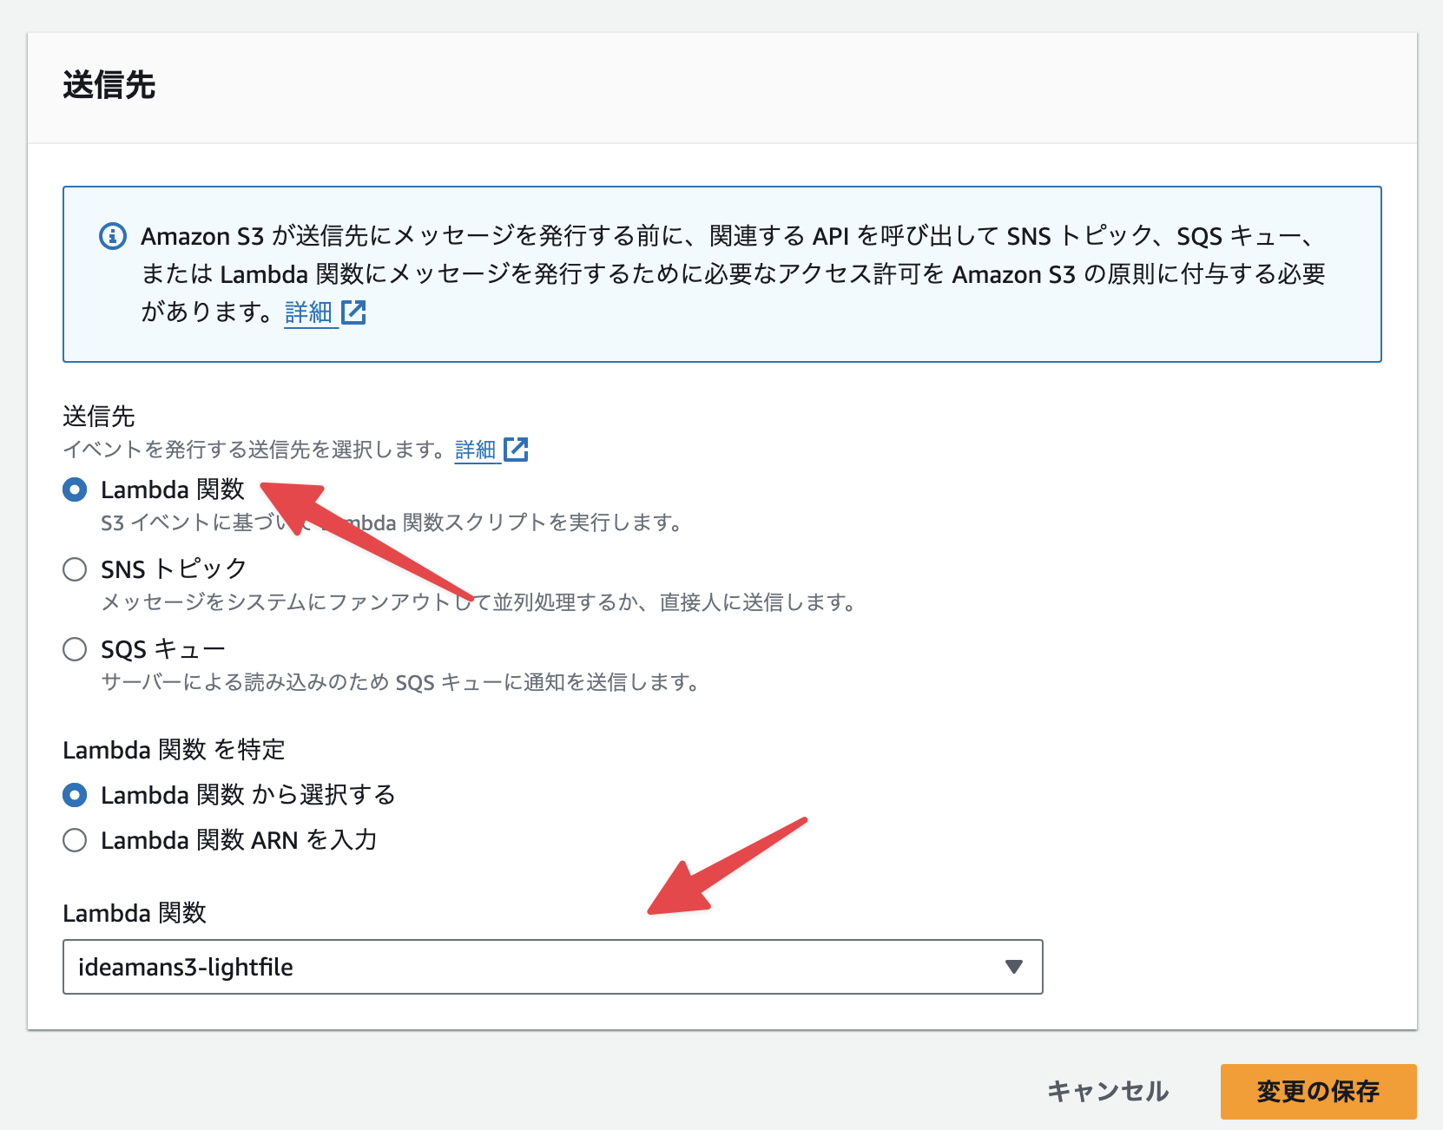This screenshot has width=1443, height=1130.
Task: Open 詳細 link after イベントを発行する送信先を選択します
Action: tap(475, 450)
